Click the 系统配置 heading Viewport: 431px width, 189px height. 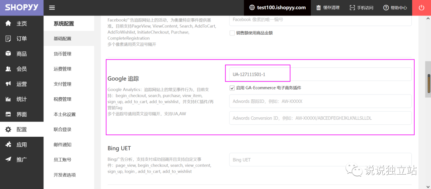(x=64, y=24)
